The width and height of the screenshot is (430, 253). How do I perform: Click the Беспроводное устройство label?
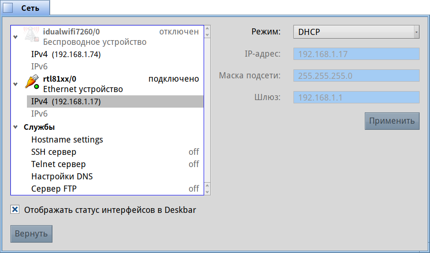[x=95, y=42]
